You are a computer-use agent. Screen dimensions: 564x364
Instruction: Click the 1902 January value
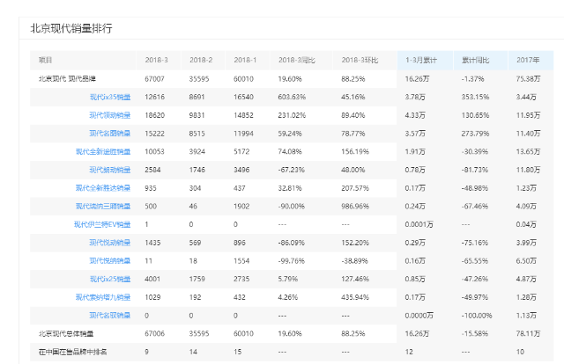tap(241, 206)
